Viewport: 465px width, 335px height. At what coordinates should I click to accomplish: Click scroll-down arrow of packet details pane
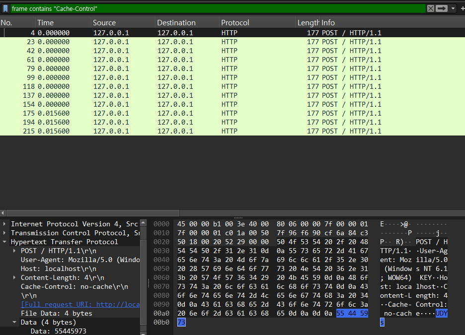click(143, 333)
